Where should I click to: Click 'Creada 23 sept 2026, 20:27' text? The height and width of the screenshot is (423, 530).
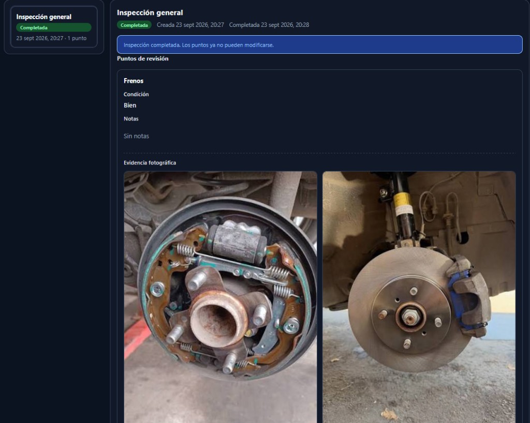(190, 25)
